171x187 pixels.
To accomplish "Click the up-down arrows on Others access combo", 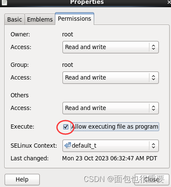I will coord(153,108).
